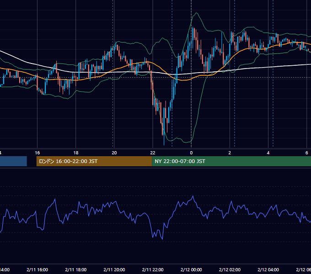311x274 pixels.
Task: Click the 2/11 22:00 label on oscillator axis
Action: 153,269
